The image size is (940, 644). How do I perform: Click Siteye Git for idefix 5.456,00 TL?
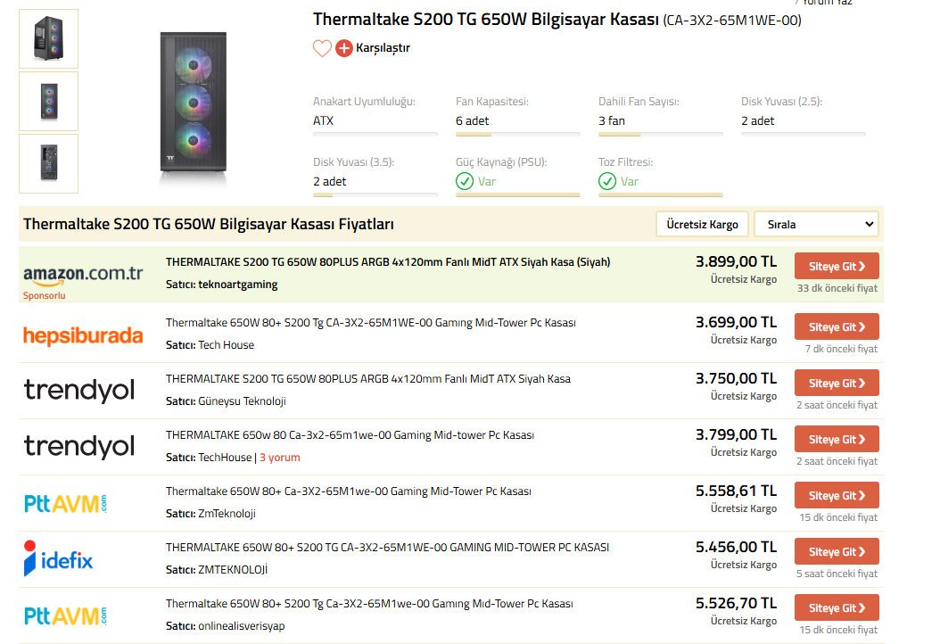837,551
